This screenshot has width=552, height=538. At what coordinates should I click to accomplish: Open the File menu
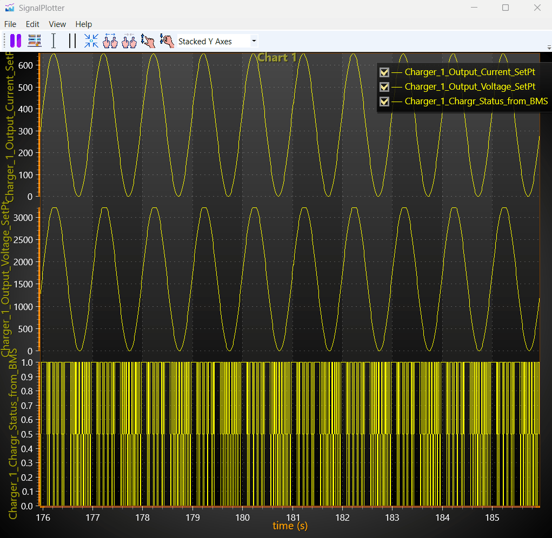(x=10, y=24)
